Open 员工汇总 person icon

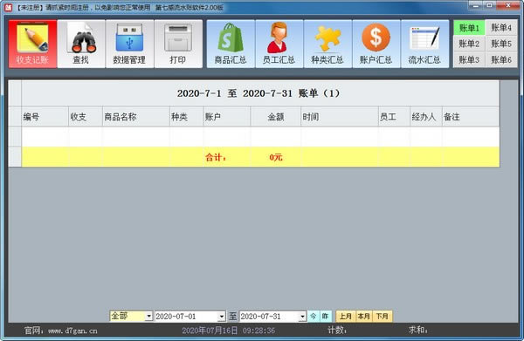click(279, 38)
